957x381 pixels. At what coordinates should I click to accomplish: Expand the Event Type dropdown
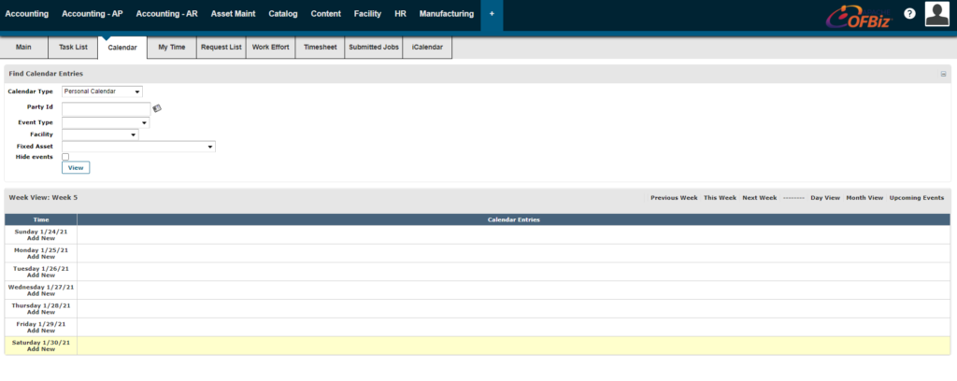coord(106,122)
